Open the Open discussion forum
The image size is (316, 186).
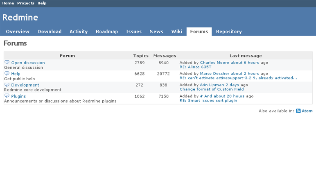[28, 63]
